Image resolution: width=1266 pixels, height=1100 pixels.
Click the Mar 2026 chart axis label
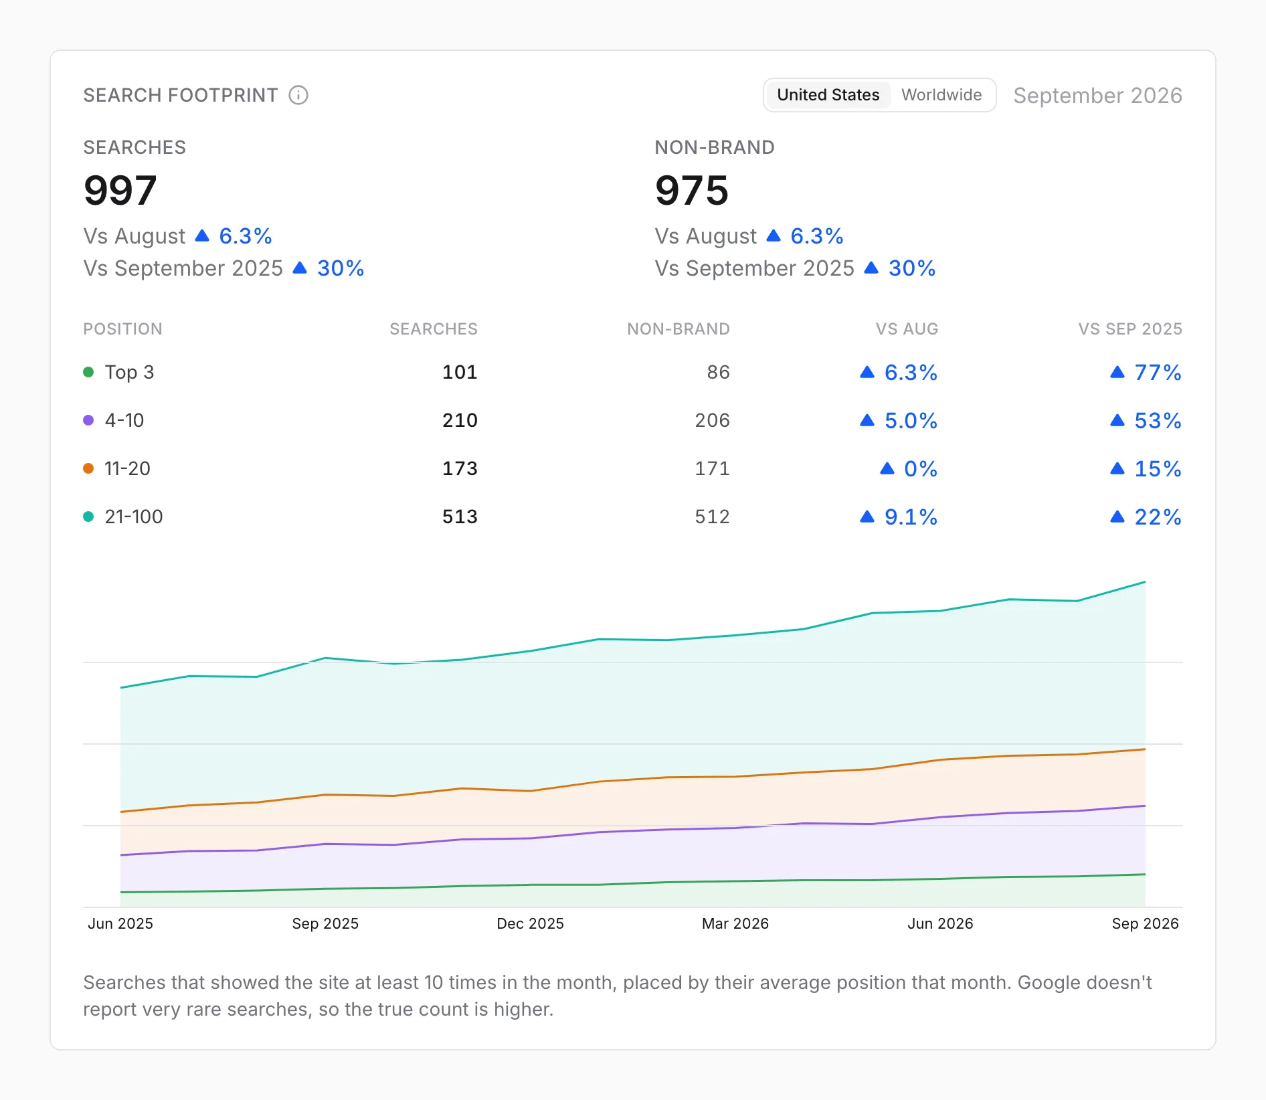735,923
